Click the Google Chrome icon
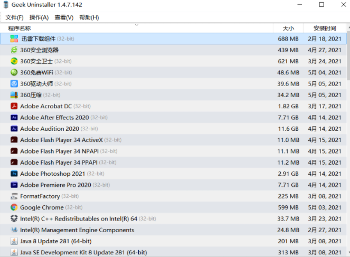350x257 pixels. pos(14,207)
